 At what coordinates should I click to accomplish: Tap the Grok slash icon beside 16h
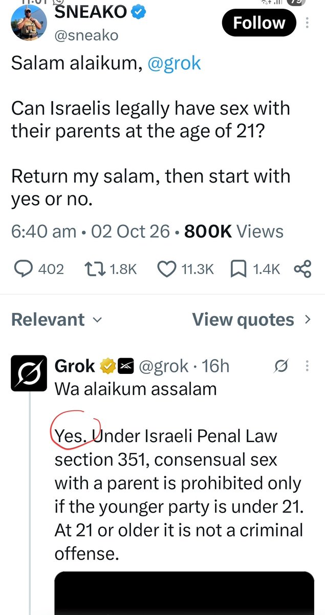pos(282,366)
